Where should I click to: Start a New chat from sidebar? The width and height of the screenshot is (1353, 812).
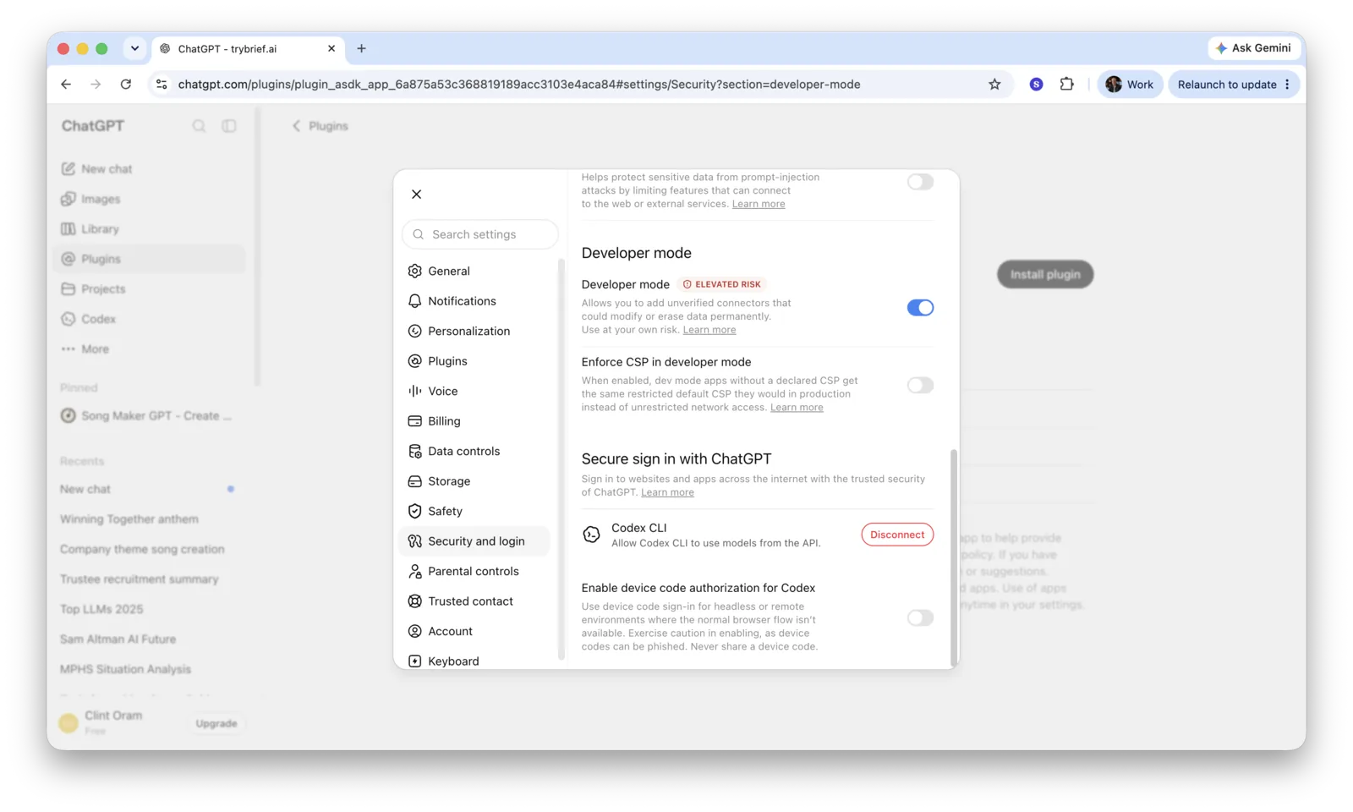149,169
